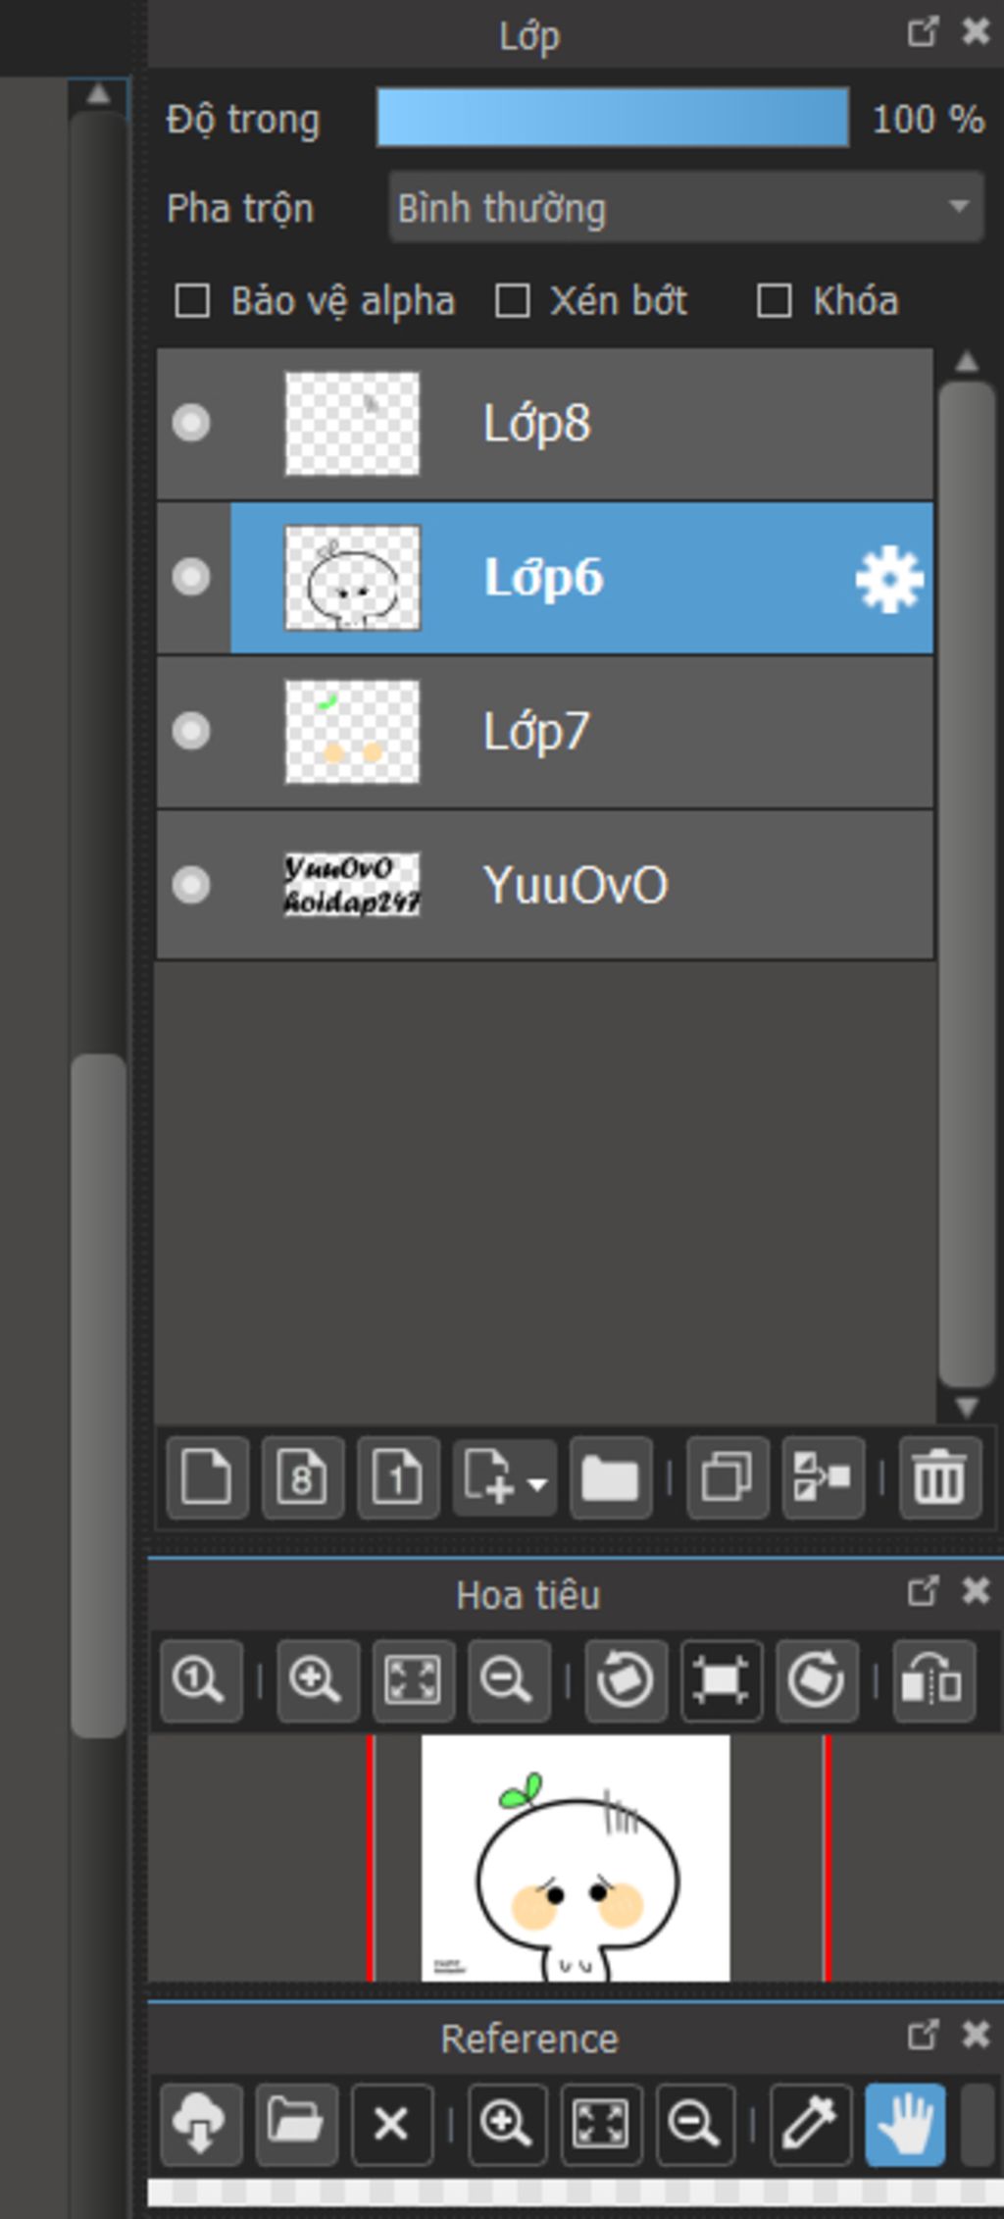Image resolution: width=1004 pixels, height=2219 pixels.
Task: Add a new 1-bit layer
Action: pyautogui.click(x=397, y=1476)
